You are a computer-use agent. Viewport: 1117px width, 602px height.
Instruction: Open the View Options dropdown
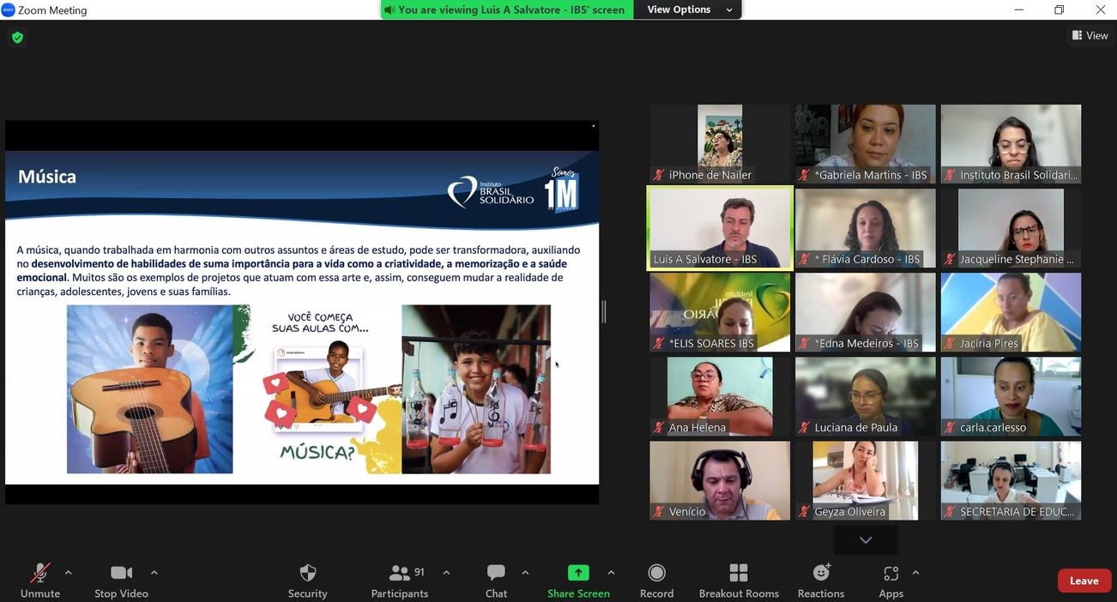(x=689, y=9)
